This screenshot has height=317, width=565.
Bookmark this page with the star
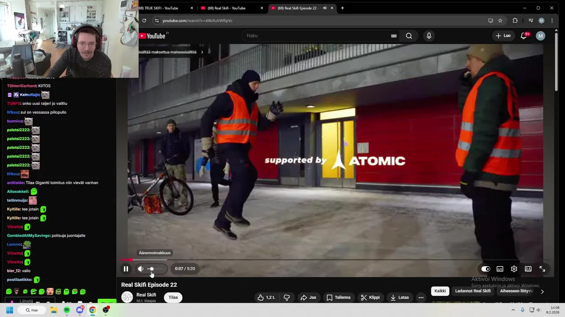(500, 20)
